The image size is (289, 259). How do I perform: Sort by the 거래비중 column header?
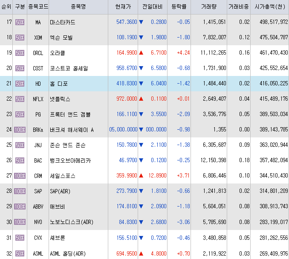pyautogui.click(x=239, y=7)
